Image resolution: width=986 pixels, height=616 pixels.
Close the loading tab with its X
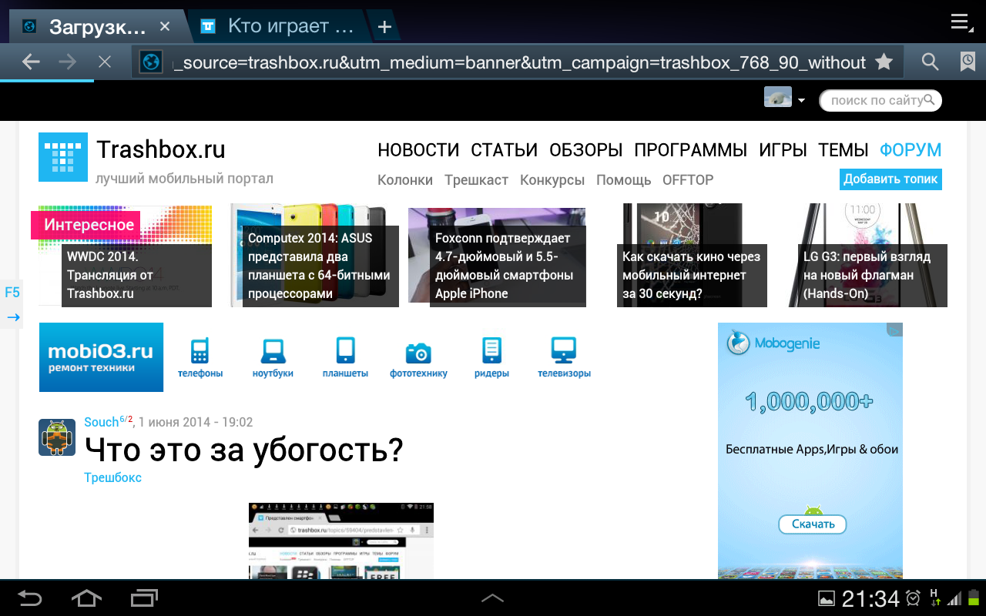164,27
